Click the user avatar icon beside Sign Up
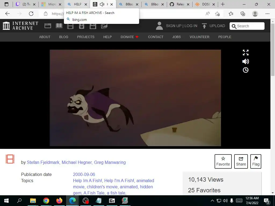 coord(159,26)
